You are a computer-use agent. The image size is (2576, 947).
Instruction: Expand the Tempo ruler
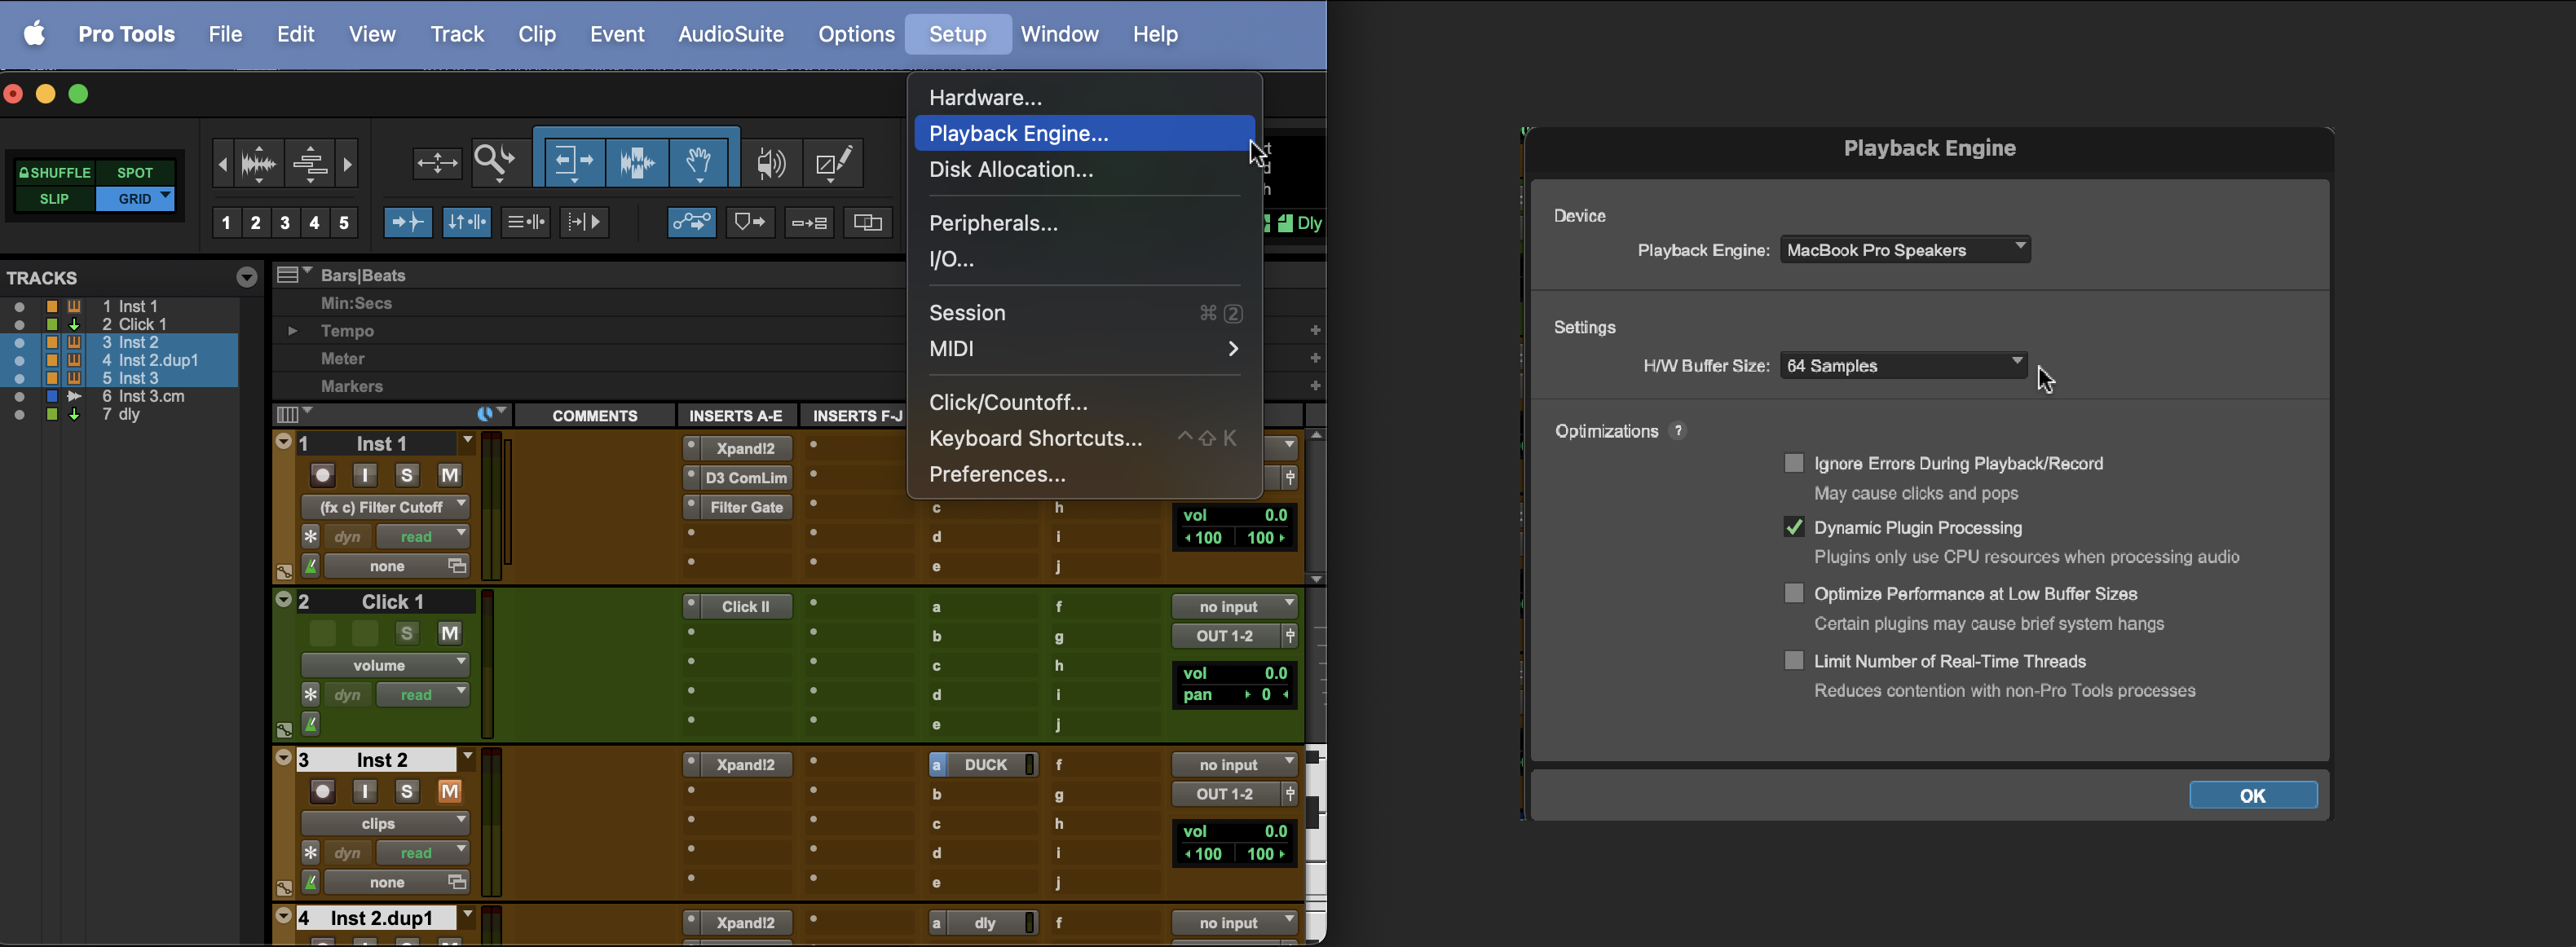pos(292,330)
